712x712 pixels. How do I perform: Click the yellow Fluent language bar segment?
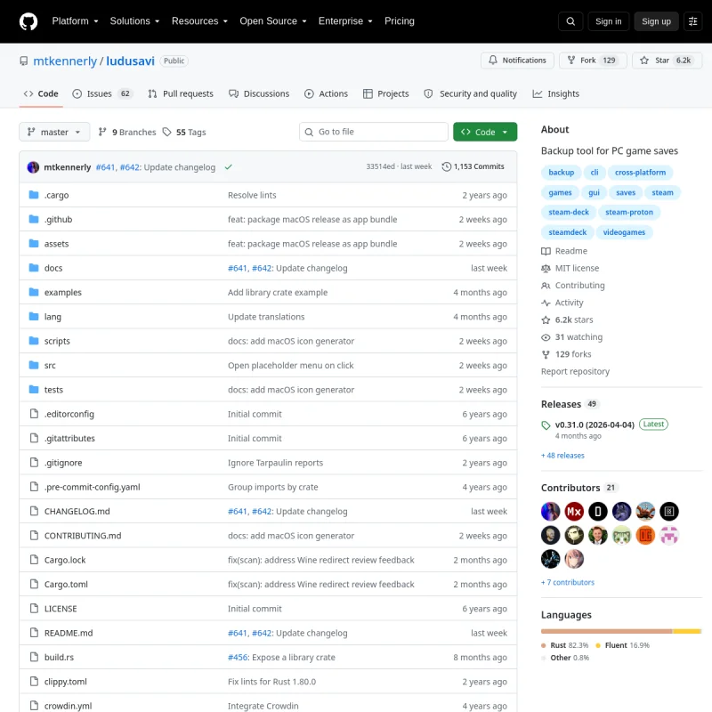(x=686, y=631)
